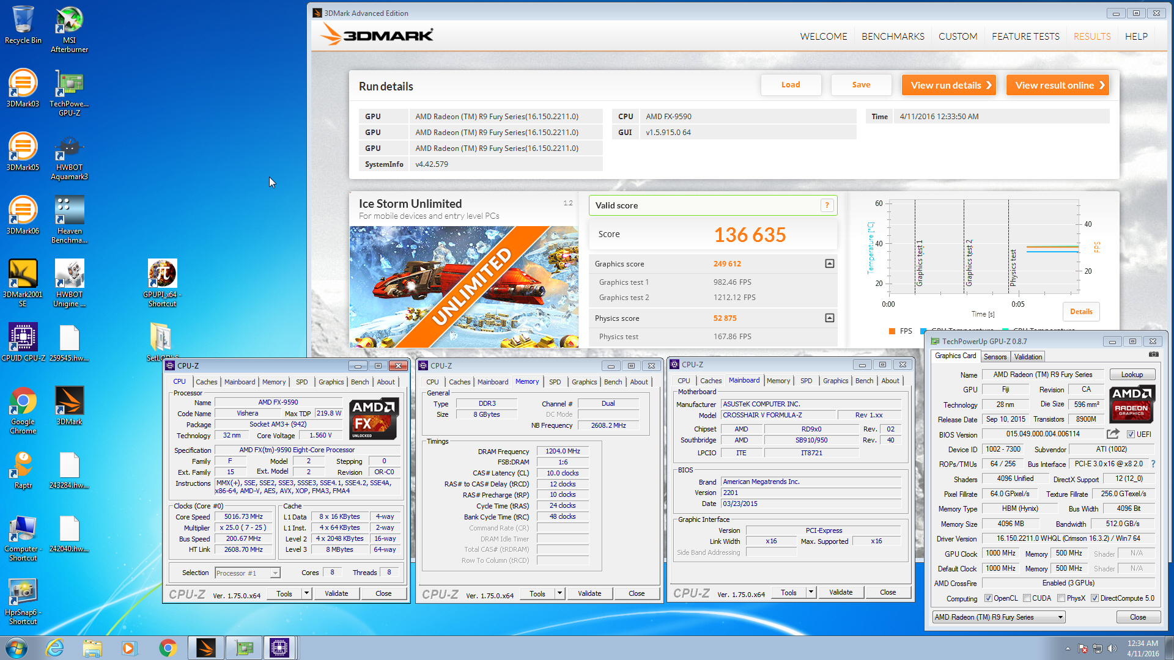Open Graphics tab in Mainboard CPU-Z window
The height and width of the screenshot is (660, 1174).
coord(835,381)
